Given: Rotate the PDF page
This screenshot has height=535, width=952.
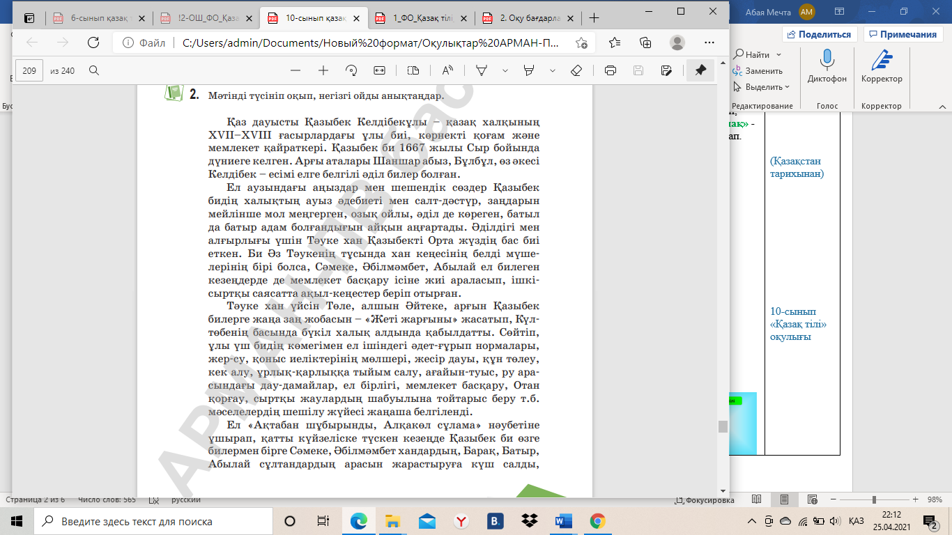Looking at the screenshot, I should pyautogui.click(x=351, y=70).
